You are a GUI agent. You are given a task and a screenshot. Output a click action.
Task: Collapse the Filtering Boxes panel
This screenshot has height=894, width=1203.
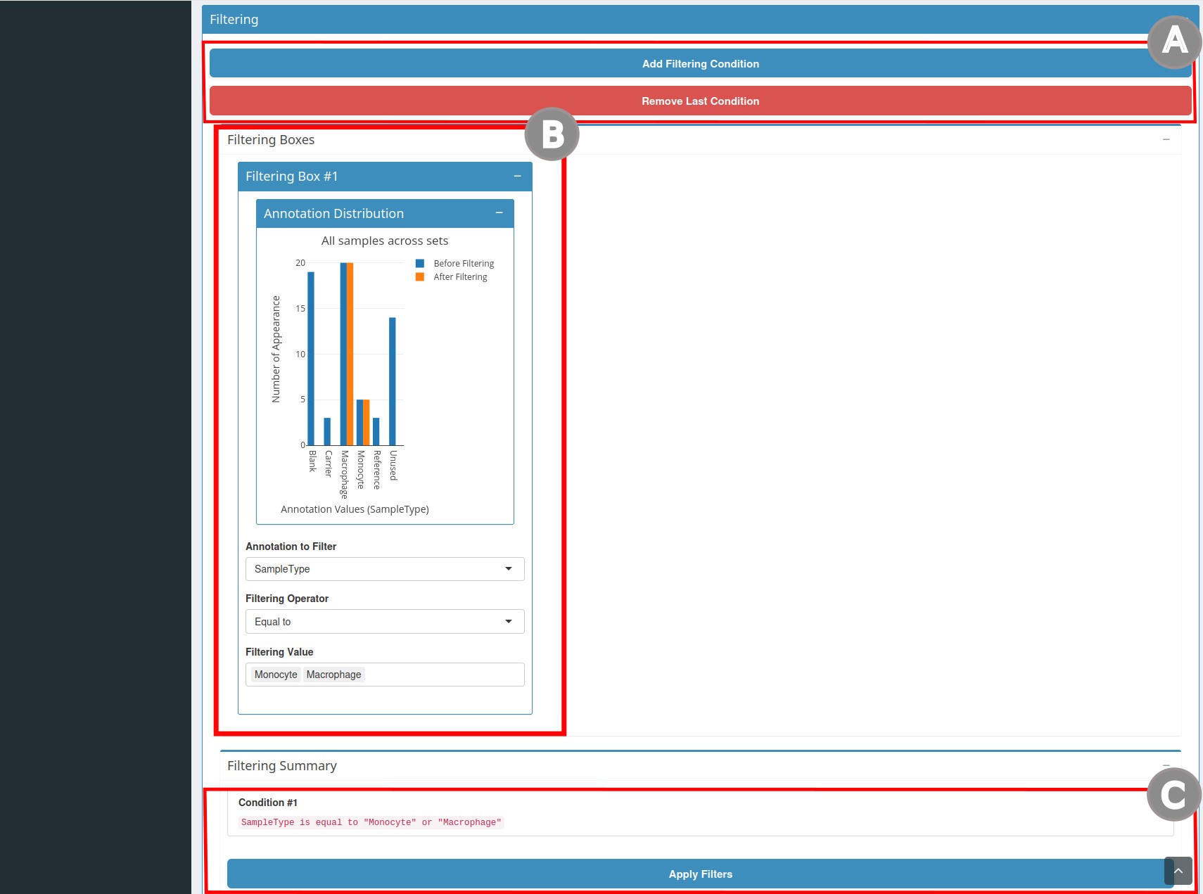pyautogui.click(x=1166, y=139)
